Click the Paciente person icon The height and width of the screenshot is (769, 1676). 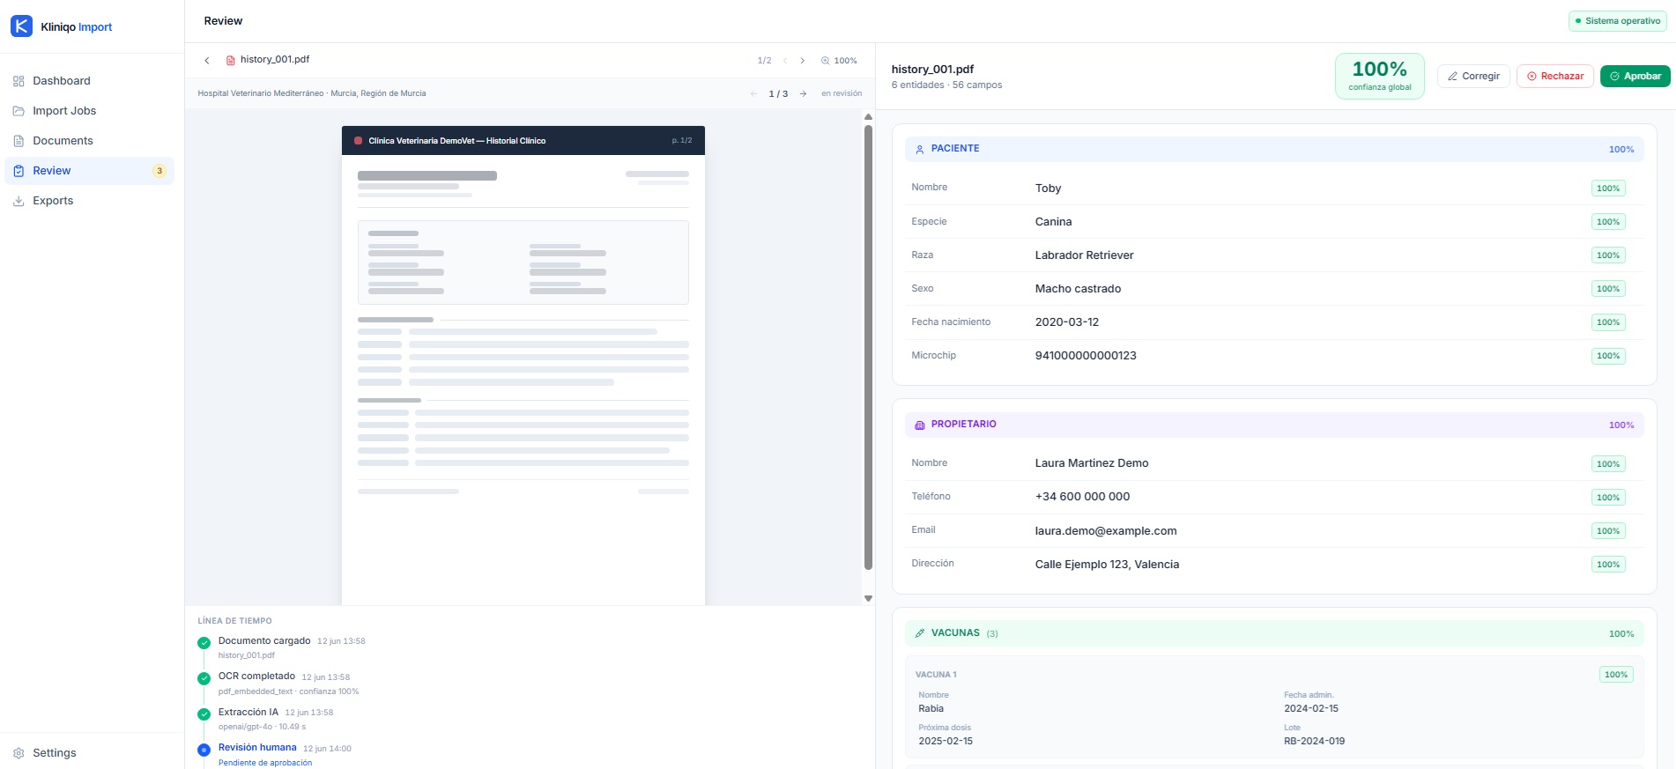point(920,149)
